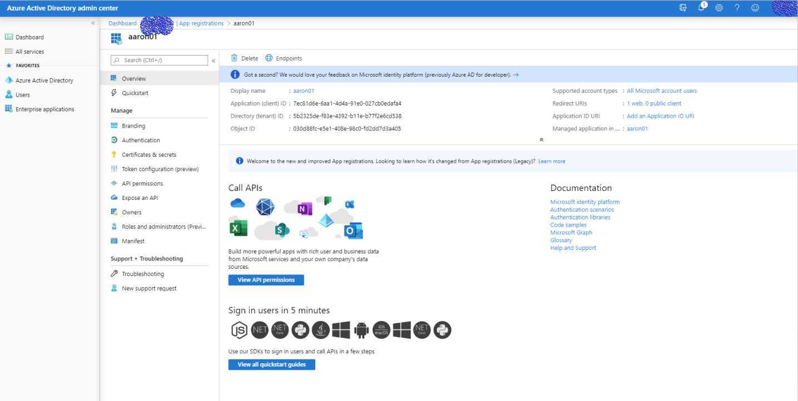Open the Glossary link
The width and height of the screenshot is (798, 401).
[x=561, y=240]
